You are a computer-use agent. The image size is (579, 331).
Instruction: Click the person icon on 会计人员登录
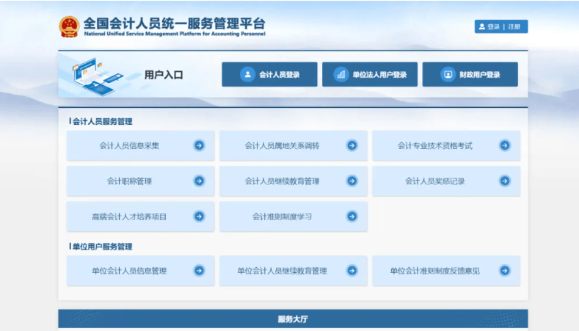247,74
